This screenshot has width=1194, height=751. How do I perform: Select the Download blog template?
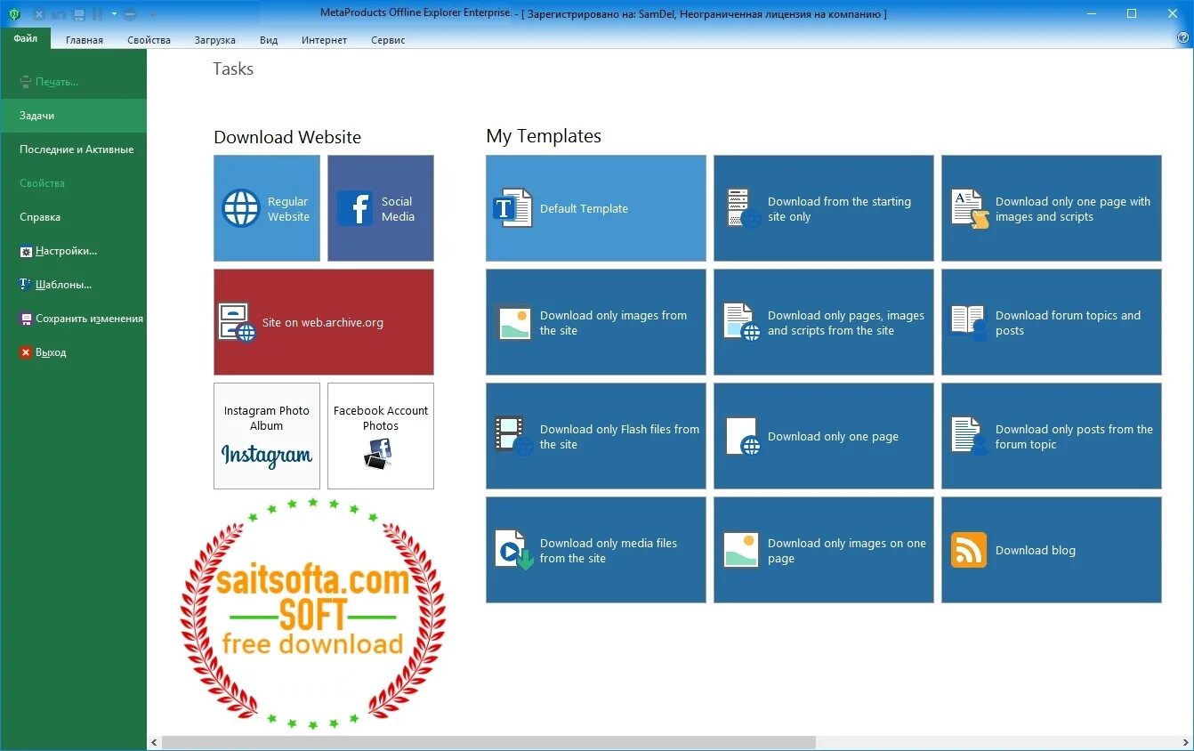(x=1052, y=550)
